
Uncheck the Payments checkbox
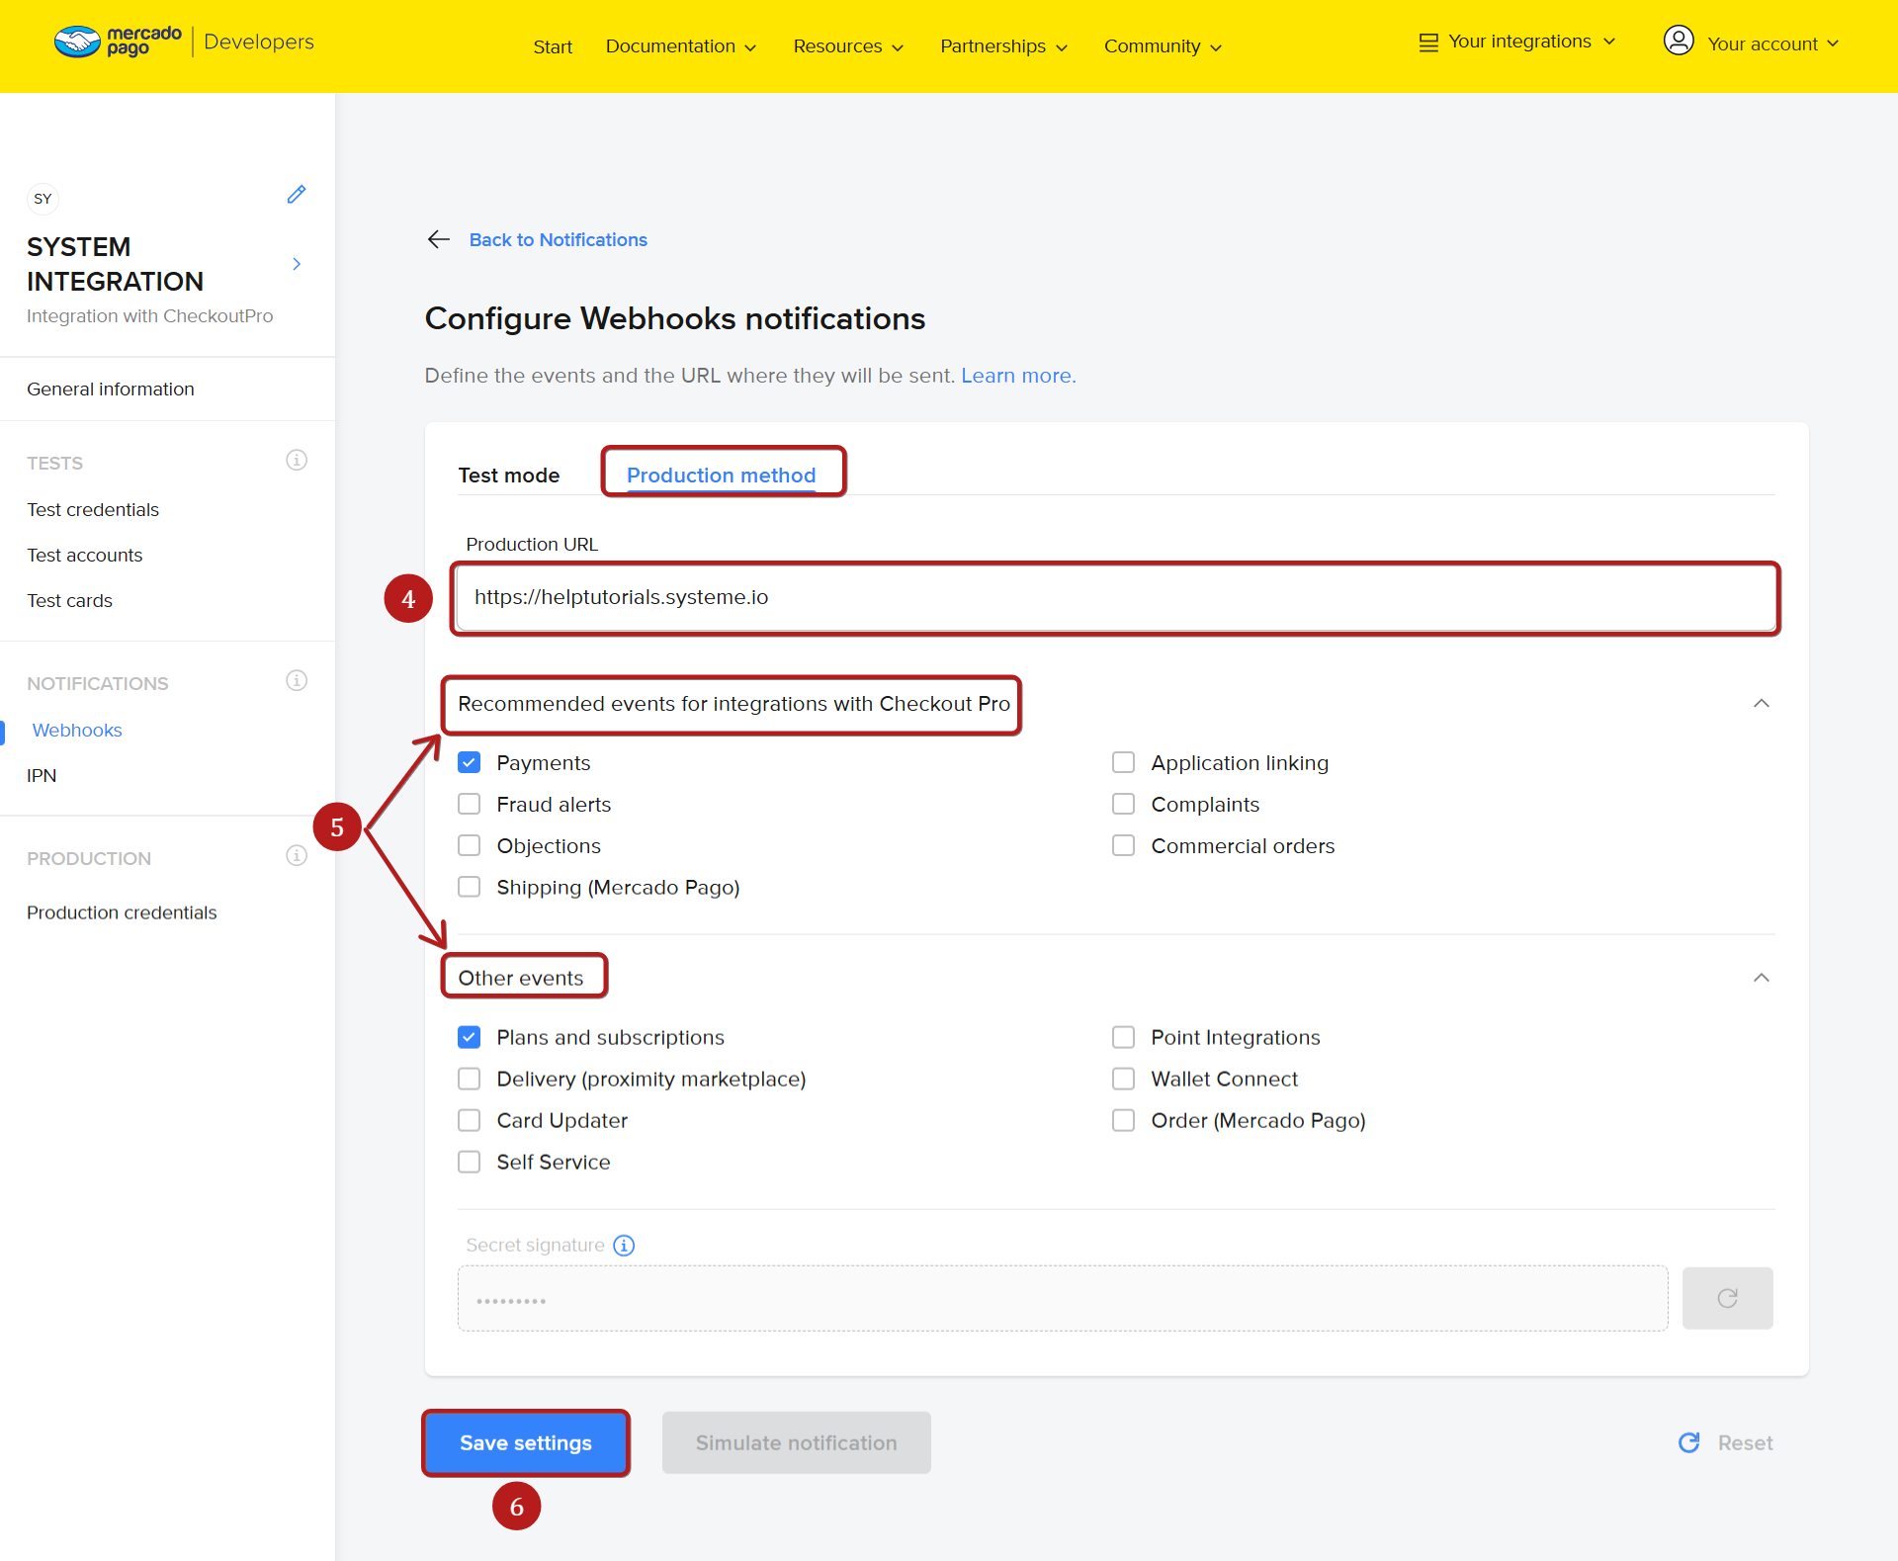coord(470,762)
